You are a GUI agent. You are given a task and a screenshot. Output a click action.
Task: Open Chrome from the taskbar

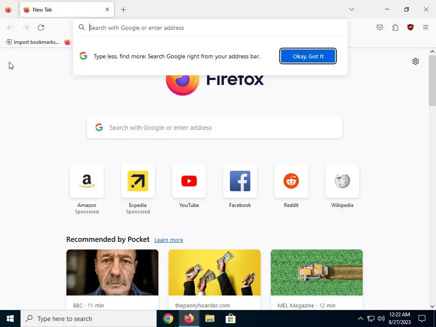click(x=168, y=318)
